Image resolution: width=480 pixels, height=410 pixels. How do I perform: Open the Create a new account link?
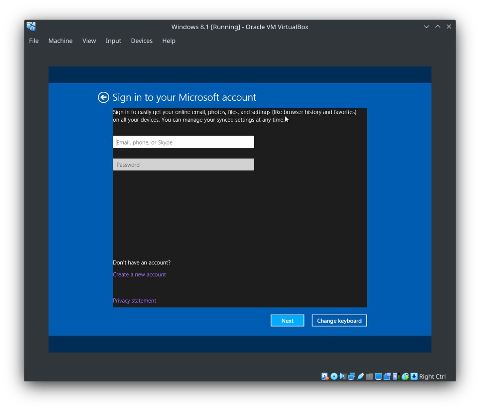(139, 274)
